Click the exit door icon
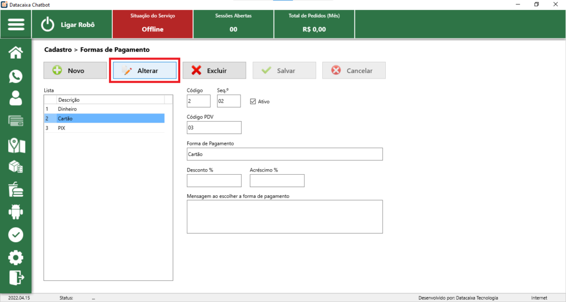566x302 pixels. pyautogui.click(x=16, y=277)
